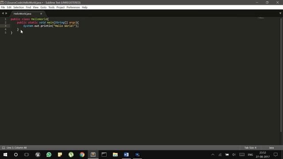Open the Find menu
This screenshot has height=159, width=283.
(x=28, y=8)
